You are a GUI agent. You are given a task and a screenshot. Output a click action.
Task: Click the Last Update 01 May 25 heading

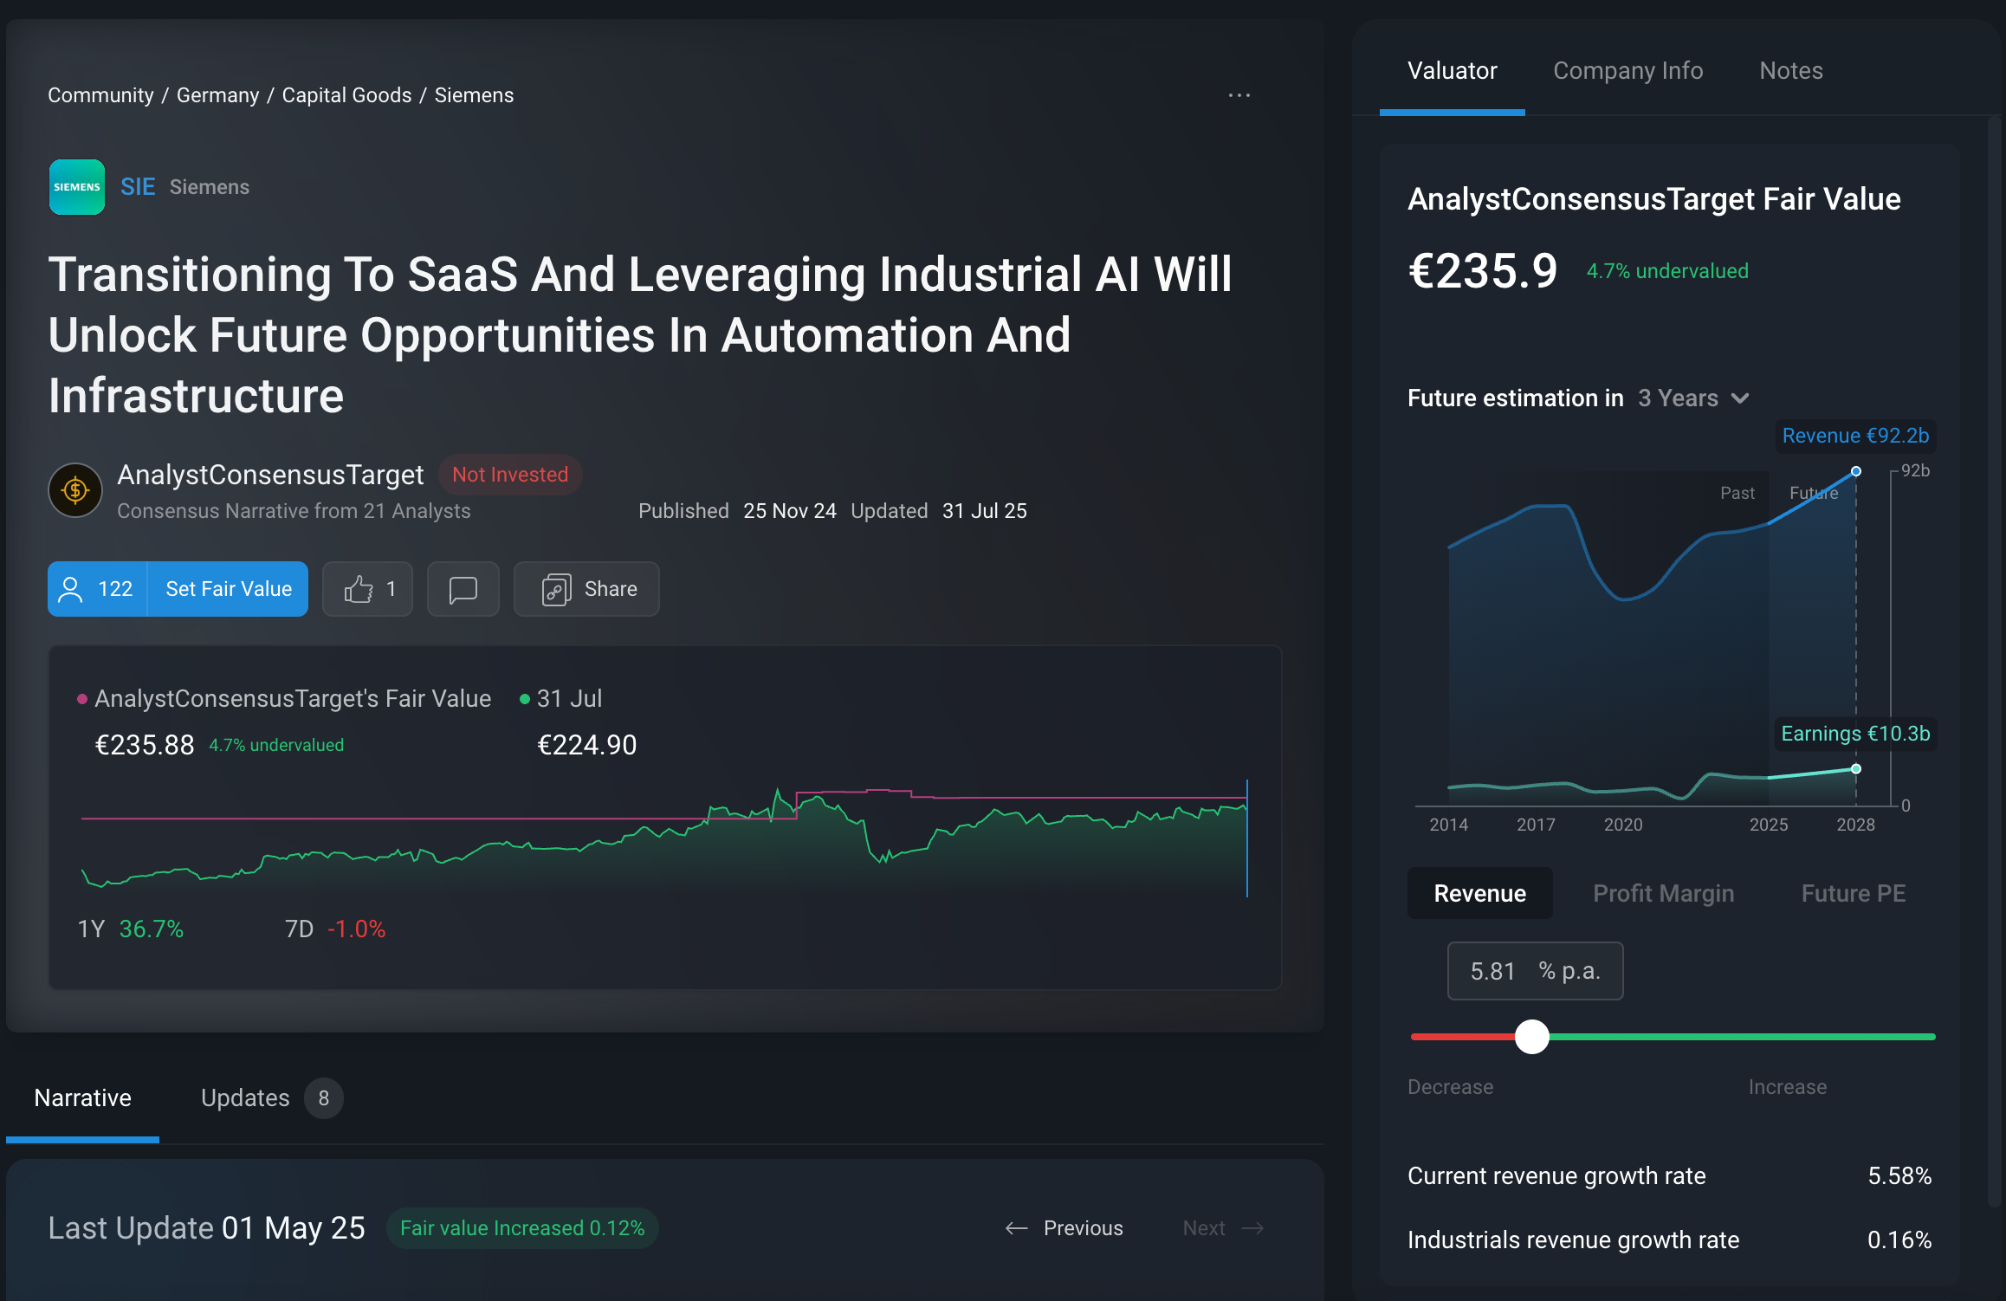207,1228
